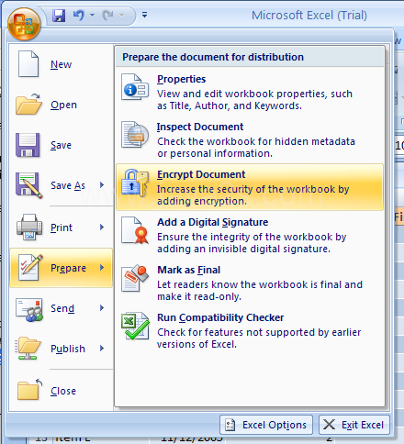
Task: Select the Prepare menu entry
Action: 61,268
